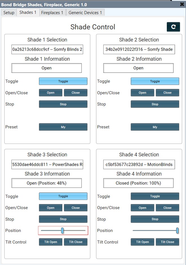Screen dimensions: 186x265
Task: Open Shade 4 with its Open button
Action: 142,207
